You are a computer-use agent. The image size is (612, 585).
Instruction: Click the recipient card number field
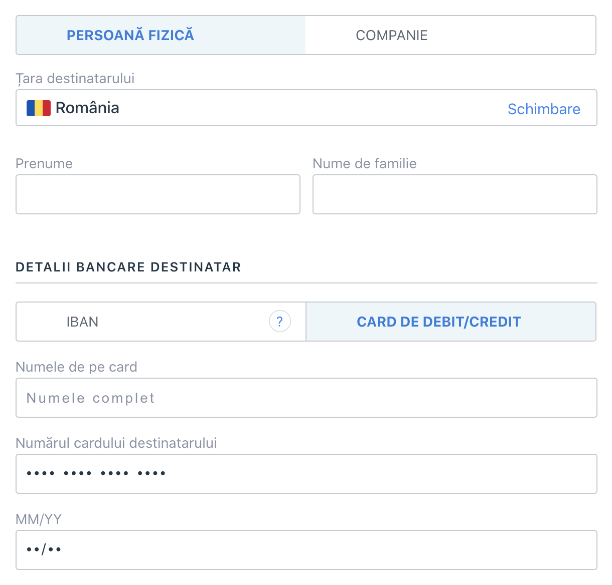pyautogui.click(x=306, y=474)
